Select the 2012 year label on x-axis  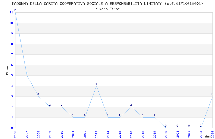pyautogui.click(x=85, y=134)
